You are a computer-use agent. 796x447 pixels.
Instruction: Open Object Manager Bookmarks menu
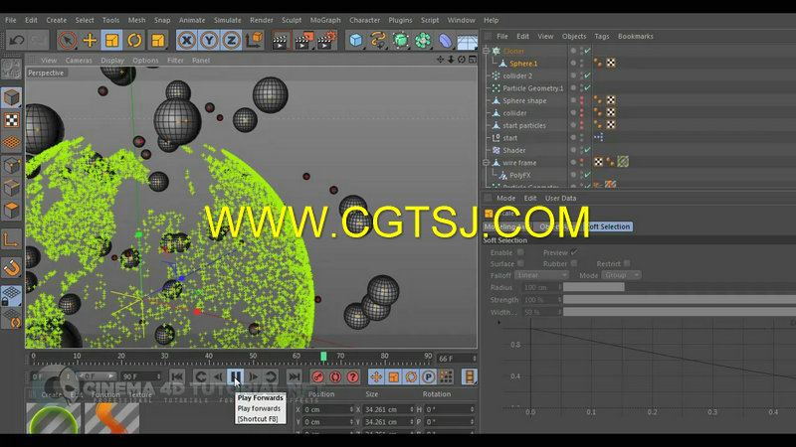(635, 37)
